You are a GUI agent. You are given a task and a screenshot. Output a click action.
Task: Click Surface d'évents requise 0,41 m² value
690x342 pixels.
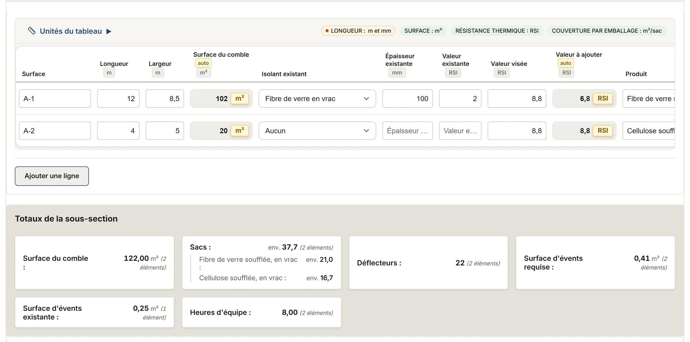[x=650, y=262]
